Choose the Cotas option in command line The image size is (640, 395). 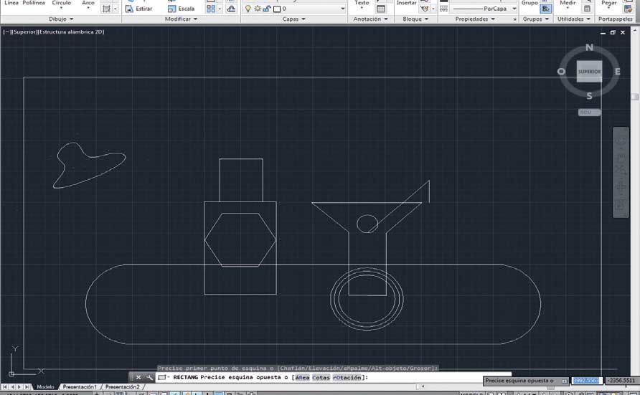pos(321,378)
